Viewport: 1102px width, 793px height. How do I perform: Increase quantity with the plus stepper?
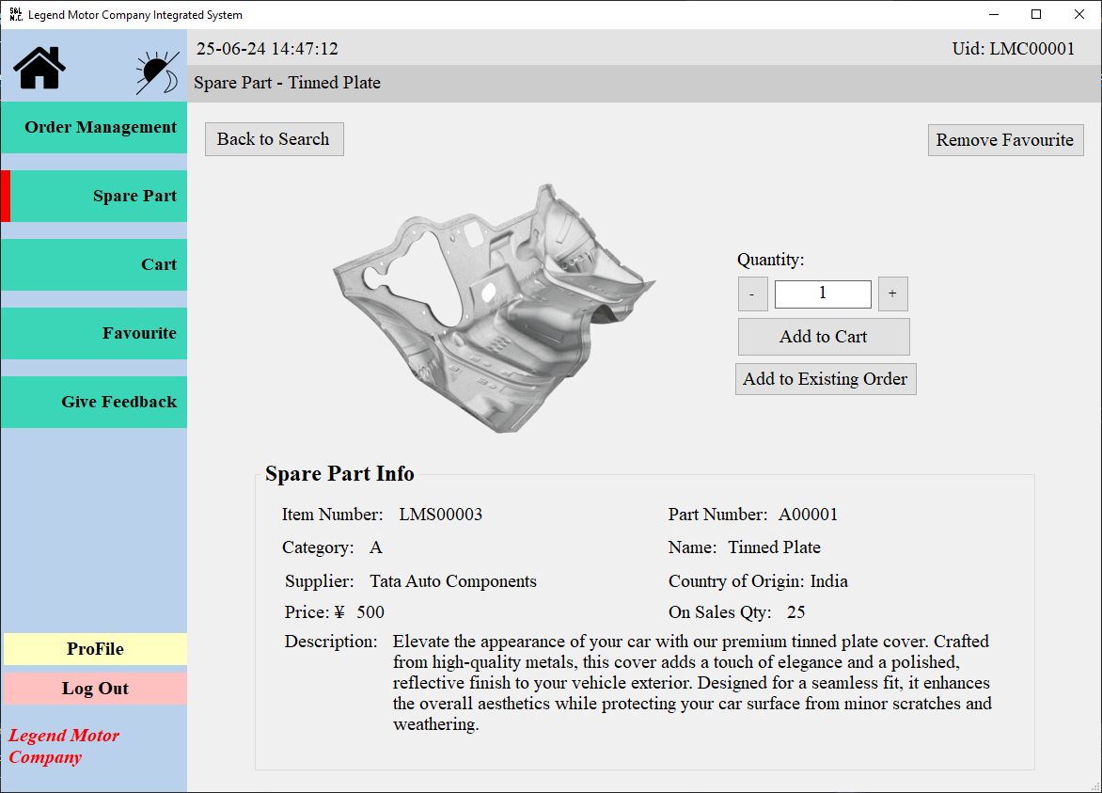[891, 293]
